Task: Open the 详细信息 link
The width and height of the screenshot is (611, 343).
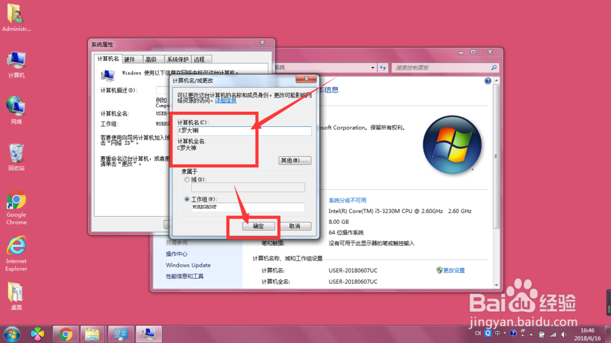Action: 225,101
